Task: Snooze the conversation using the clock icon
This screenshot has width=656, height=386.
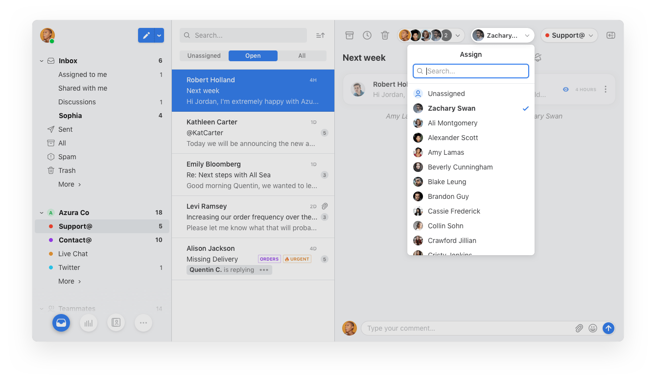Action: 367,35
